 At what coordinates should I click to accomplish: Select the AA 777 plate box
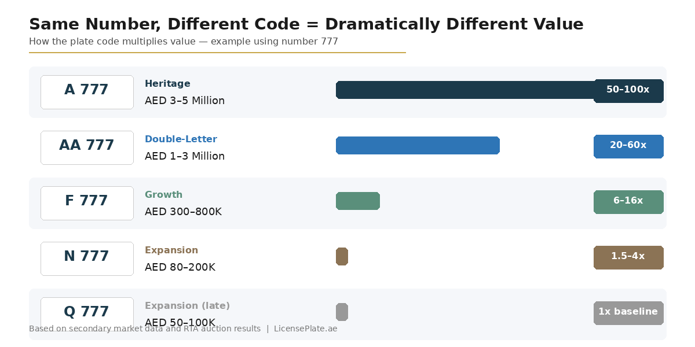[87, 147]
